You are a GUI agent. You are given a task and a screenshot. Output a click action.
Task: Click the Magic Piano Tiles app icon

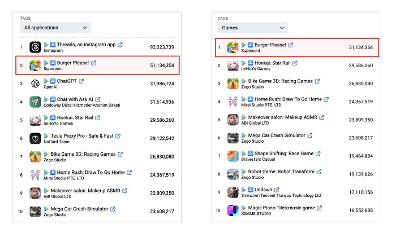click(233, 210)
